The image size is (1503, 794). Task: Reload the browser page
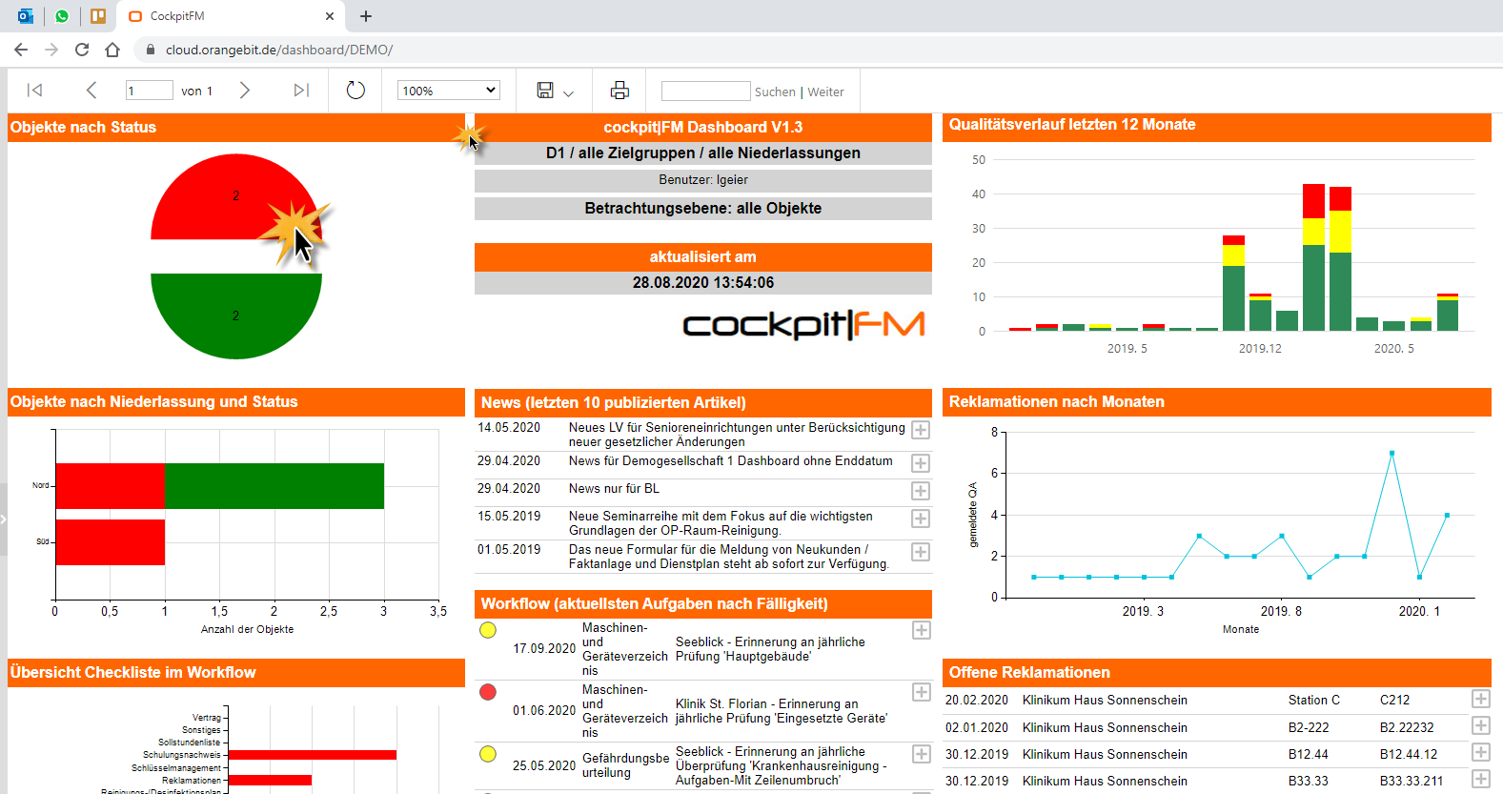[82, 50]
